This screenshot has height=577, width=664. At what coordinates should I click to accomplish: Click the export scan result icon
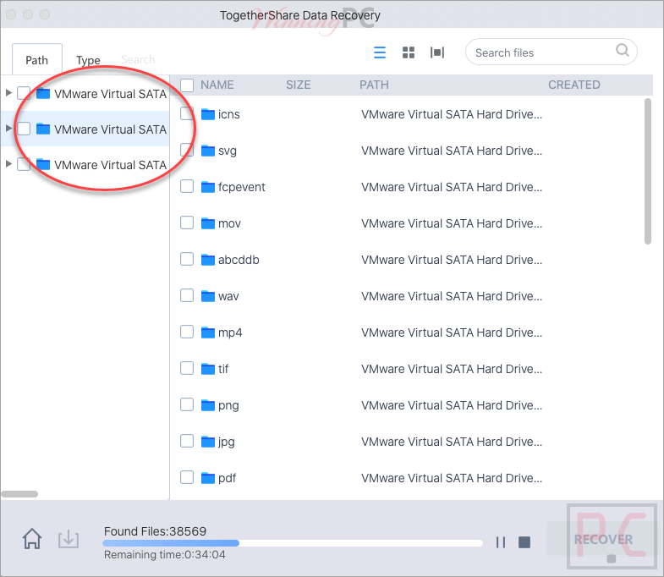point(69,539)
